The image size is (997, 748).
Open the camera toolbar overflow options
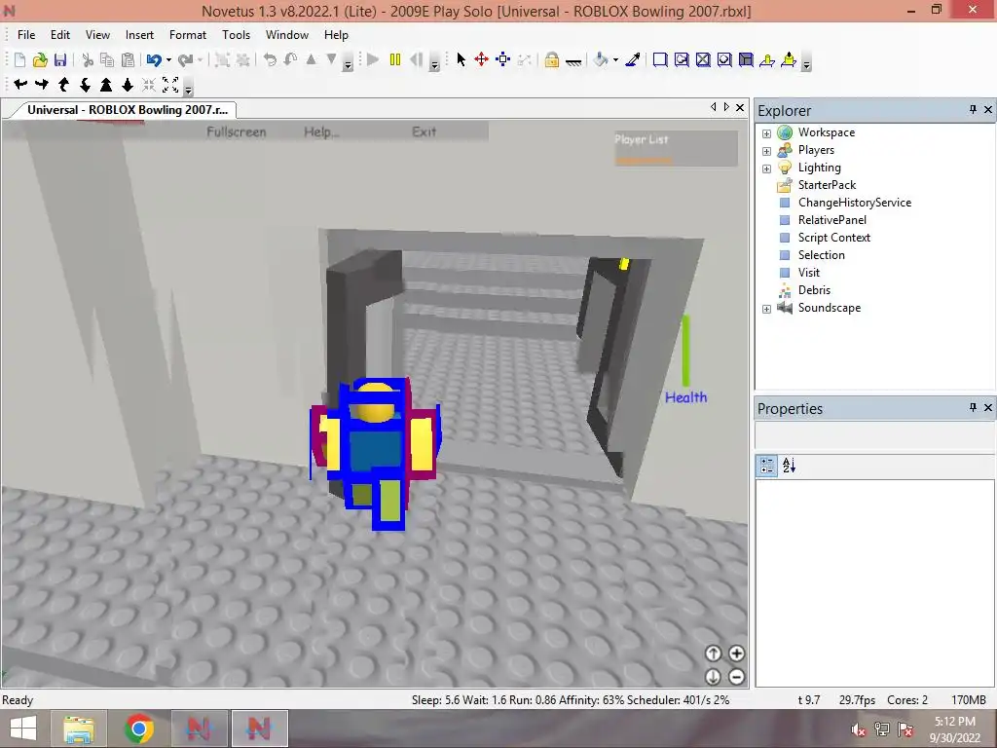click(x=188, y=88)
